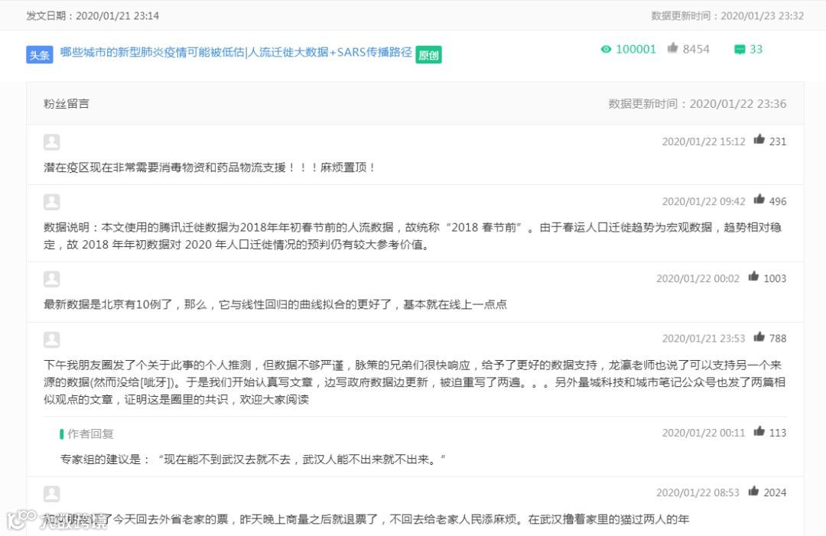The image size is (826, 536).
Task: Click the like count 8454
Action: [696, 50]
